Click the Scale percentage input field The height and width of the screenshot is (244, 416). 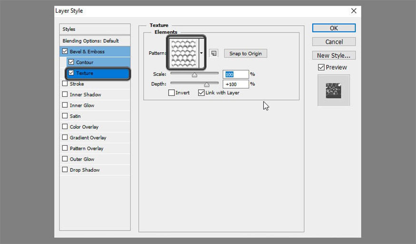[236, 75]
